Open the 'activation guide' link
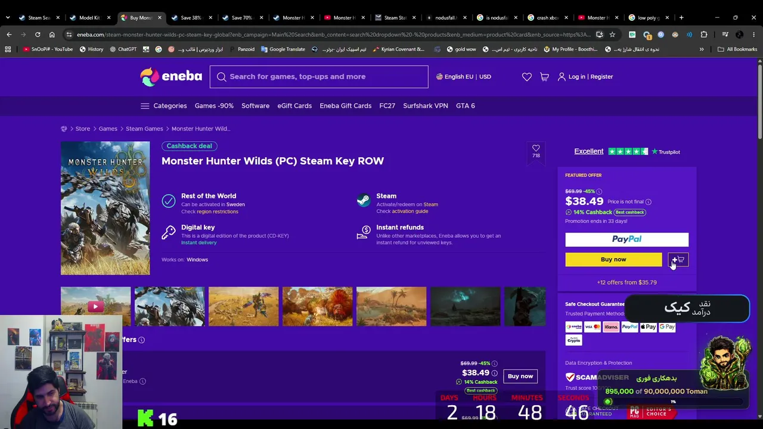763x429 pixels. pos(410,212)
